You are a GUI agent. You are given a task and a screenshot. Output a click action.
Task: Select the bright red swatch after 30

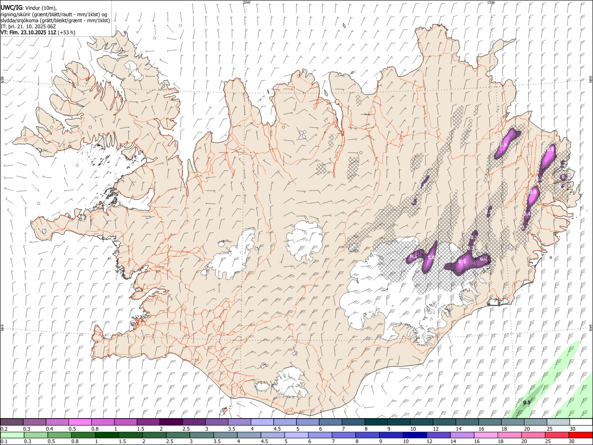coord(581,435)
